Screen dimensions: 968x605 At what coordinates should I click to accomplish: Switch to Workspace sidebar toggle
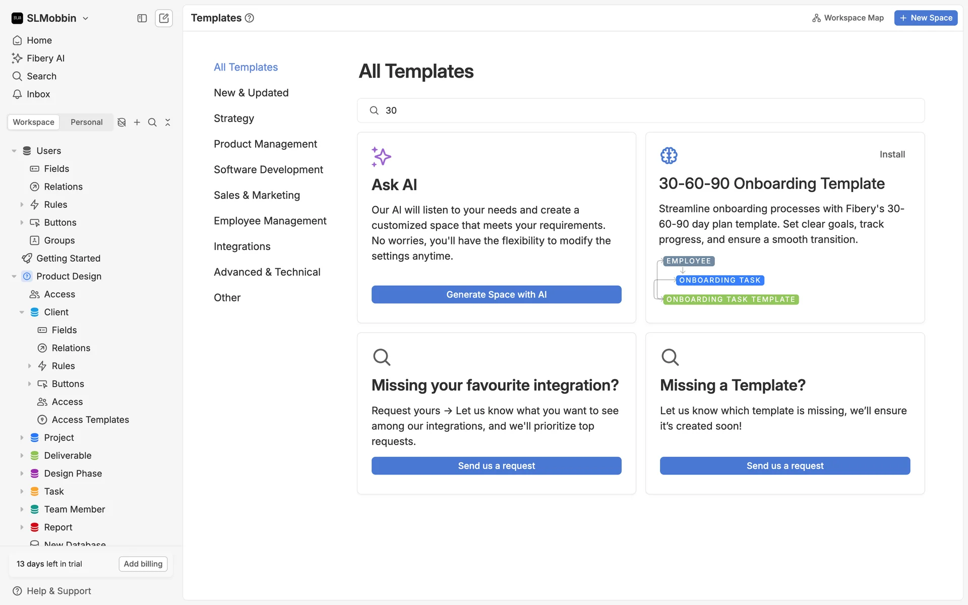[x=33, y=122]
